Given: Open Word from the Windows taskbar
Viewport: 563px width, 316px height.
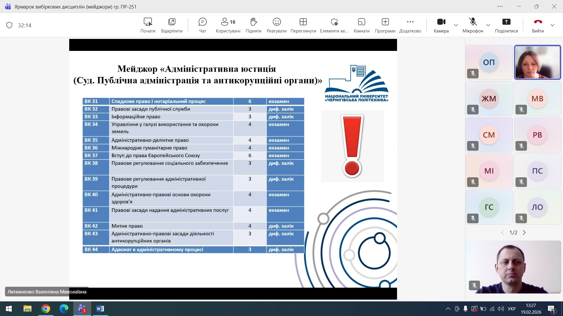Looking at the screenshot, I should [100, 309].
